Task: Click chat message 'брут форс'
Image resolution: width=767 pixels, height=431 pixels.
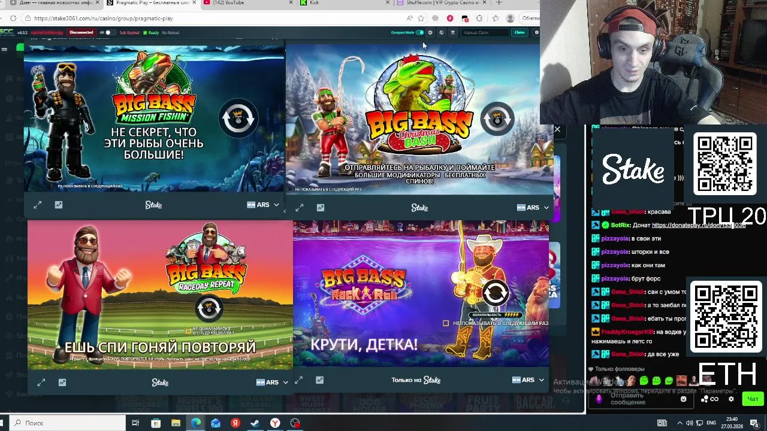Action: pyautogui.click(x=646, y=278)
